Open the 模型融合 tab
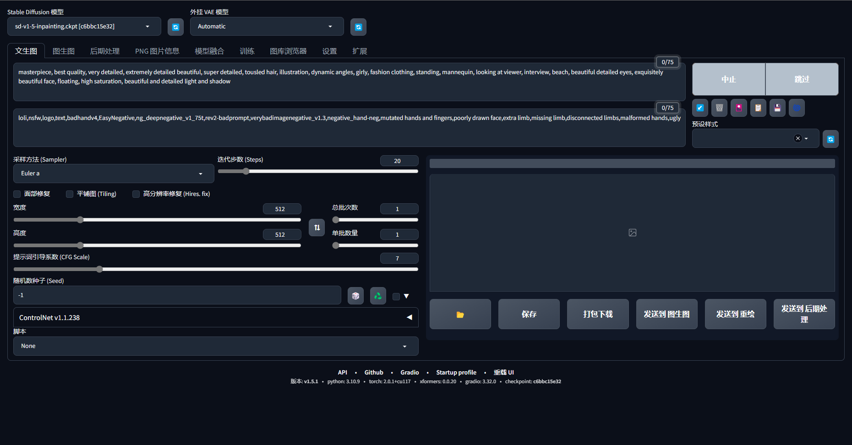This screenshot has height=445, width=852. tap(209, 51)
